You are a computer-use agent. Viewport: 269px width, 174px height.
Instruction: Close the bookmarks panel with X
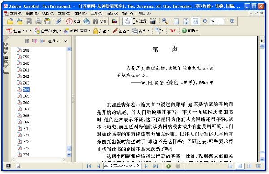65,41
